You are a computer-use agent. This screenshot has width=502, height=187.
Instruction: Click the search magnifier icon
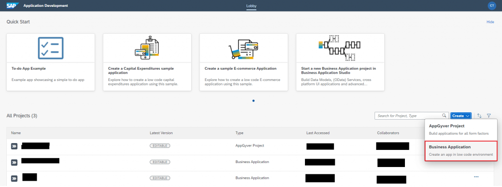[444, 116]
